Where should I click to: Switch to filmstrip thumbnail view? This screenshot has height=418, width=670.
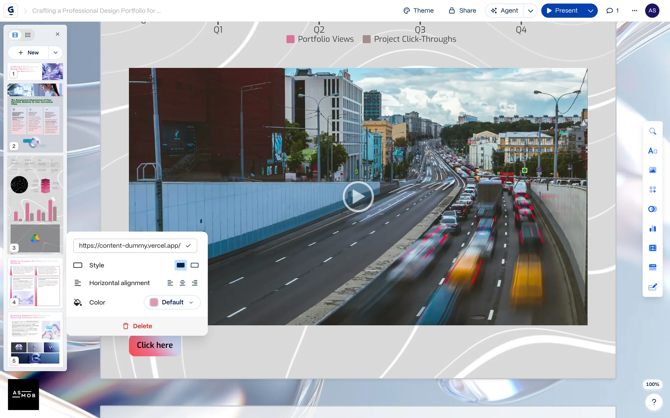(15, 35)
